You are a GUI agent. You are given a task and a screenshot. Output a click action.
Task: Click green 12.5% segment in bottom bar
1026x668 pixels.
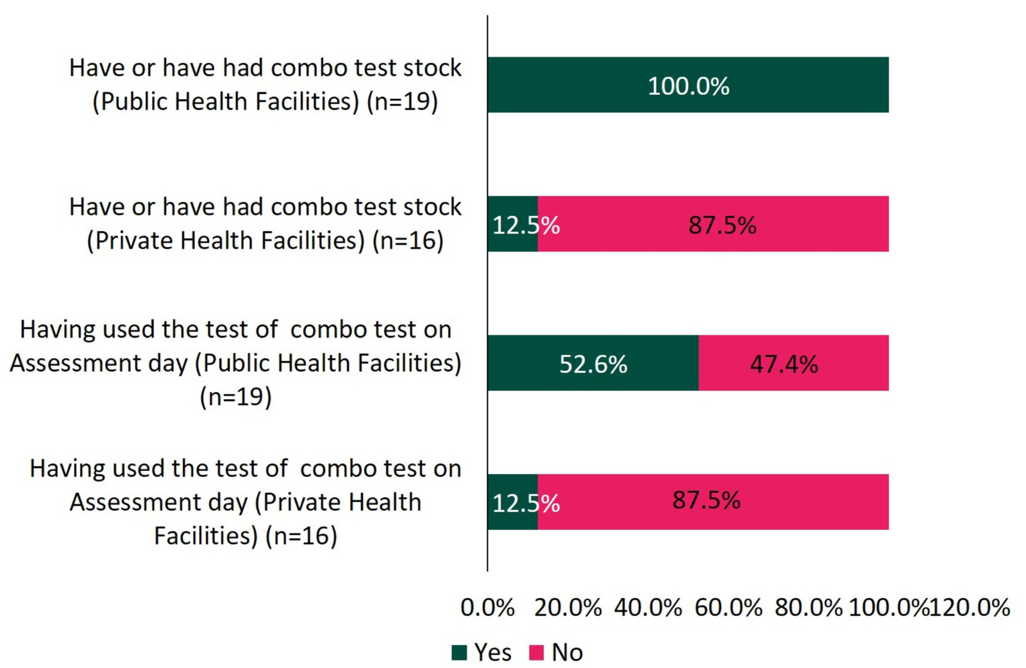(x=512, y=502)
